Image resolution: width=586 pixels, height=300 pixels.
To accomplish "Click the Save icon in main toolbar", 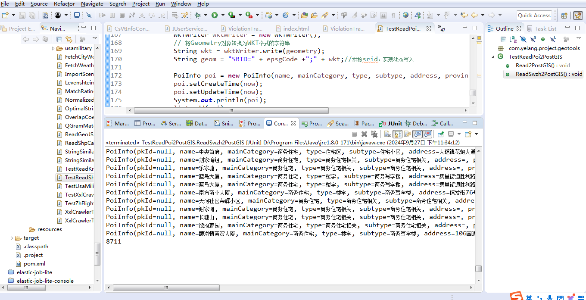I will (x=23, y=15).
